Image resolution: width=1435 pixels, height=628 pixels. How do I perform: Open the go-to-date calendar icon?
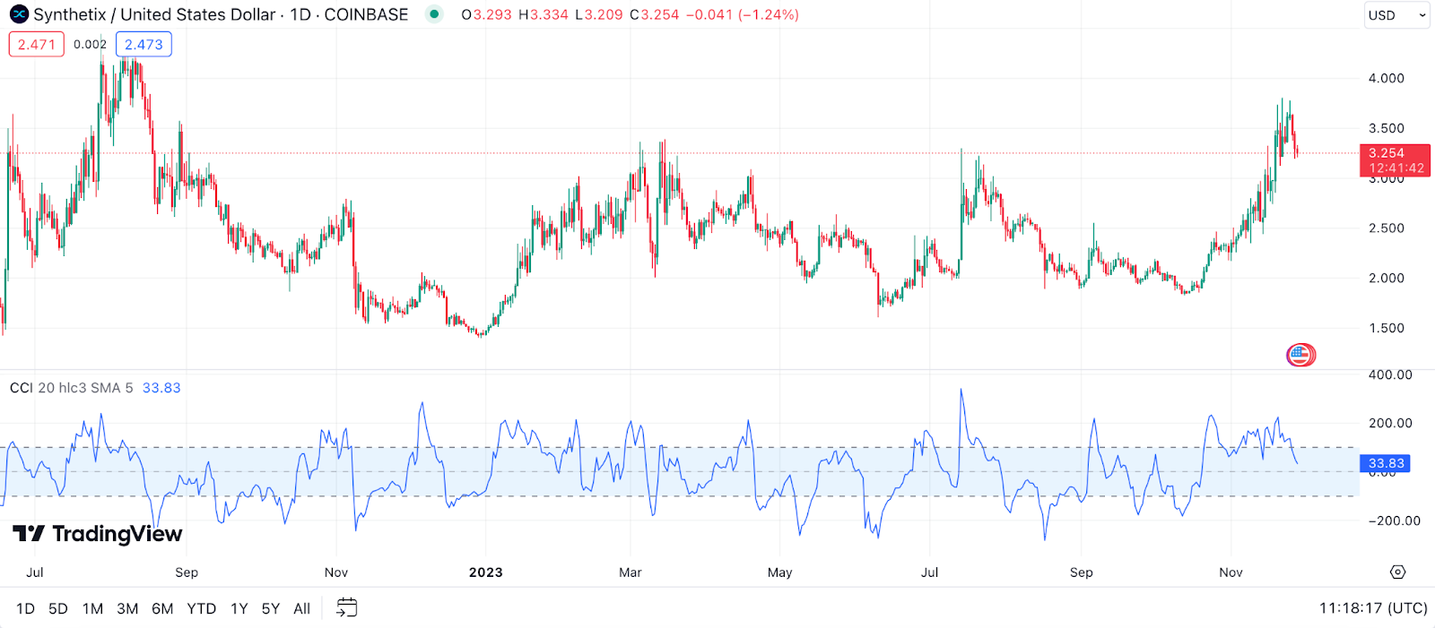point(346,608)
